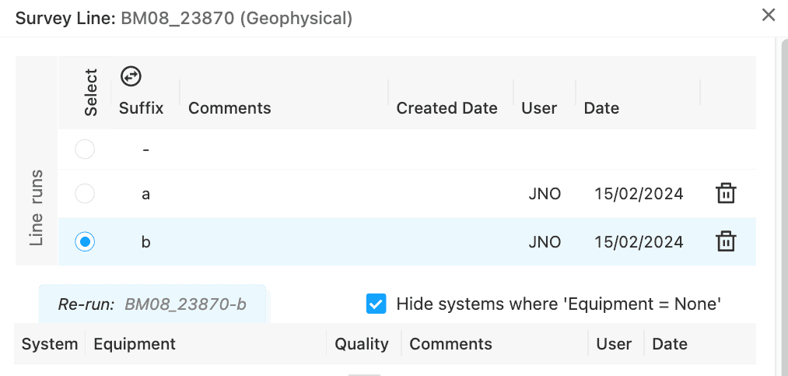Click the Created Date column header

pyautogui.click(x=447, y=108)
